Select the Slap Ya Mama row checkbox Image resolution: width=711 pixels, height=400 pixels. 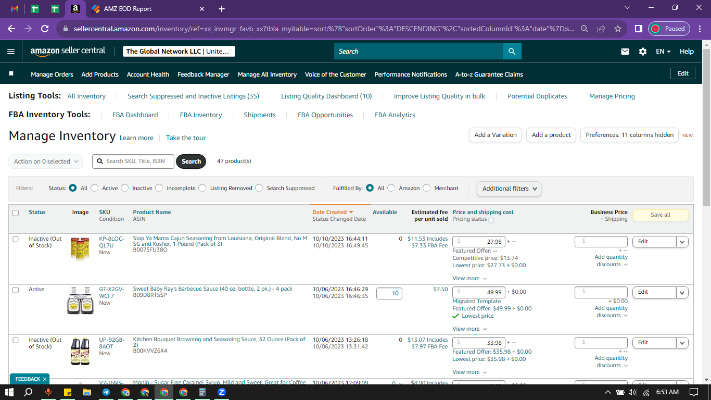click(16, 239)
